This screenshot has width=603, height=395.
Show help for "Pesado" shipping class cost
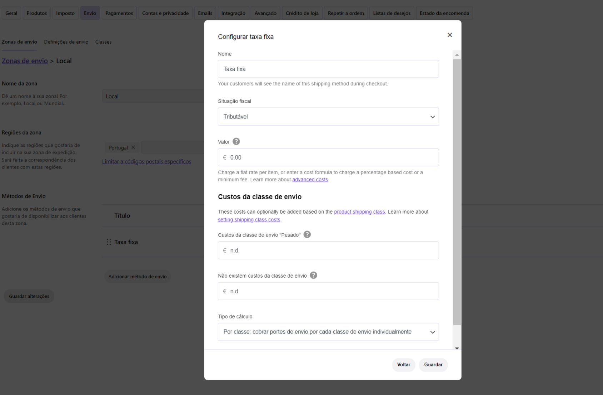pyautogui.click(x=307, y=234)
